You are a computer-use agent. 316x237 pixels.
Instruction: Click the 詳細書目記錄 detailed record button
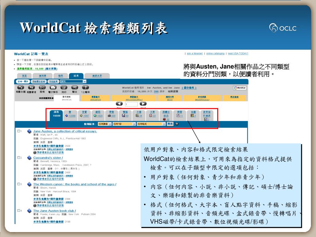click(x=39, y=81)
